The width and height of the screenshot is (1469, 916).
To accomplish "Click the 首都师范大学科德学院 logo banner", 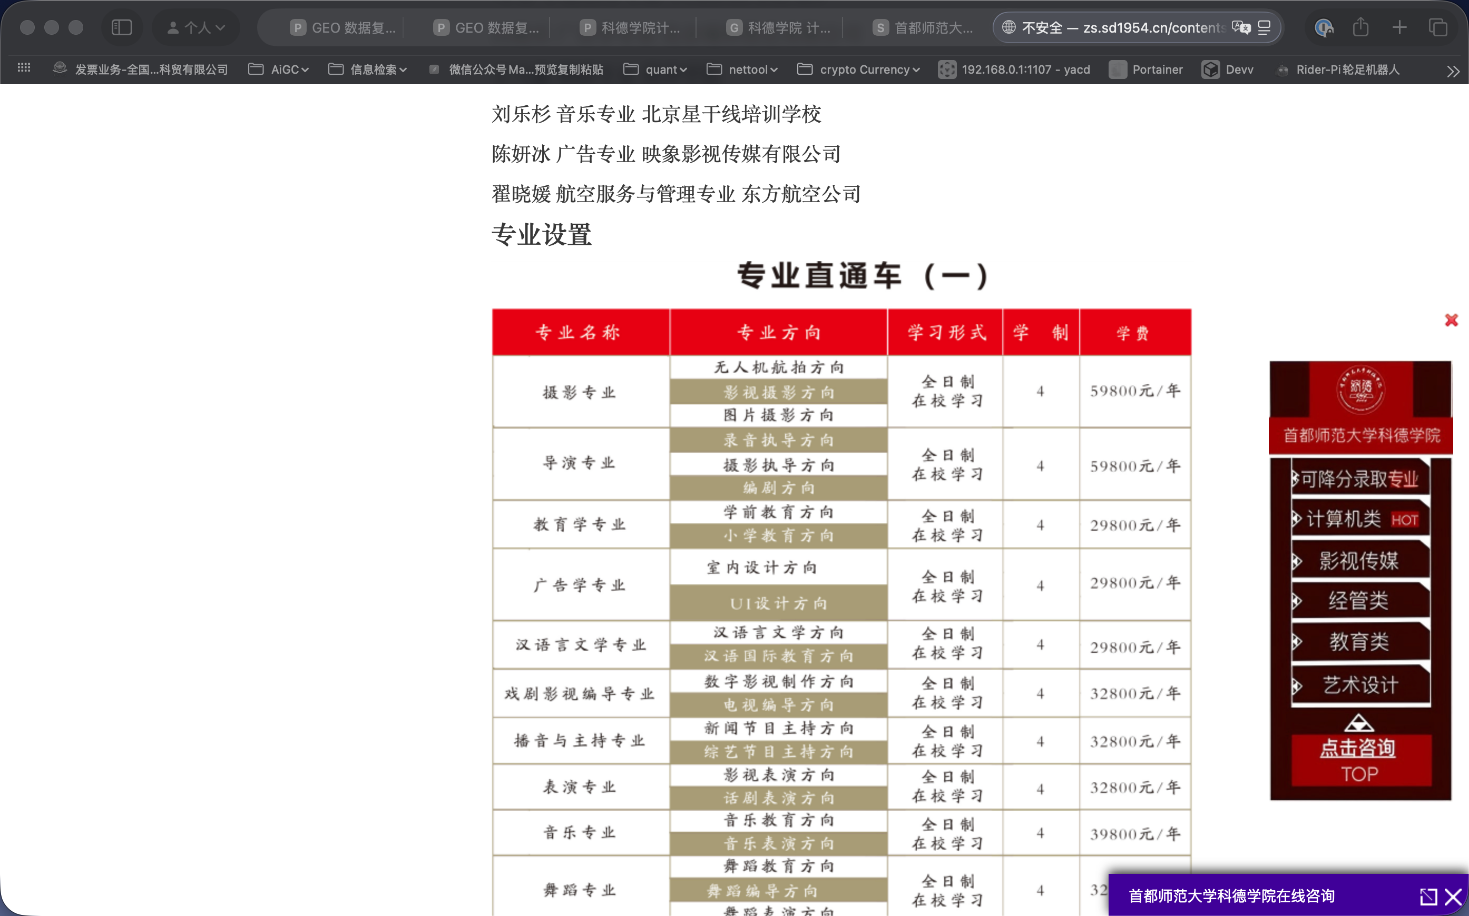I will (1360, 407).
